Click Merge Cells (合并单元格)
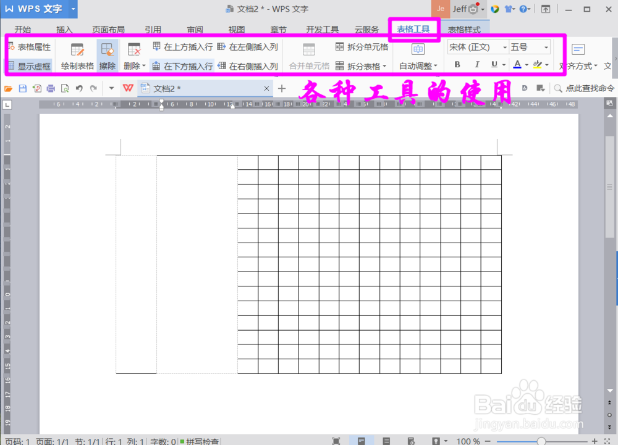This screenshot has width=618, height=445. tap(309, 57)
